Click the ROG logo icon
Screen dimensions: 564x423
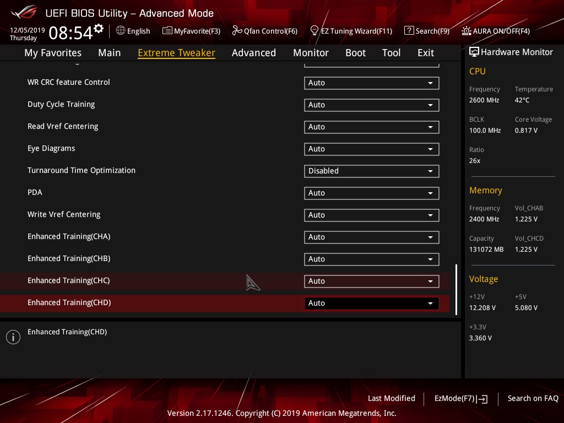(24, 13)
